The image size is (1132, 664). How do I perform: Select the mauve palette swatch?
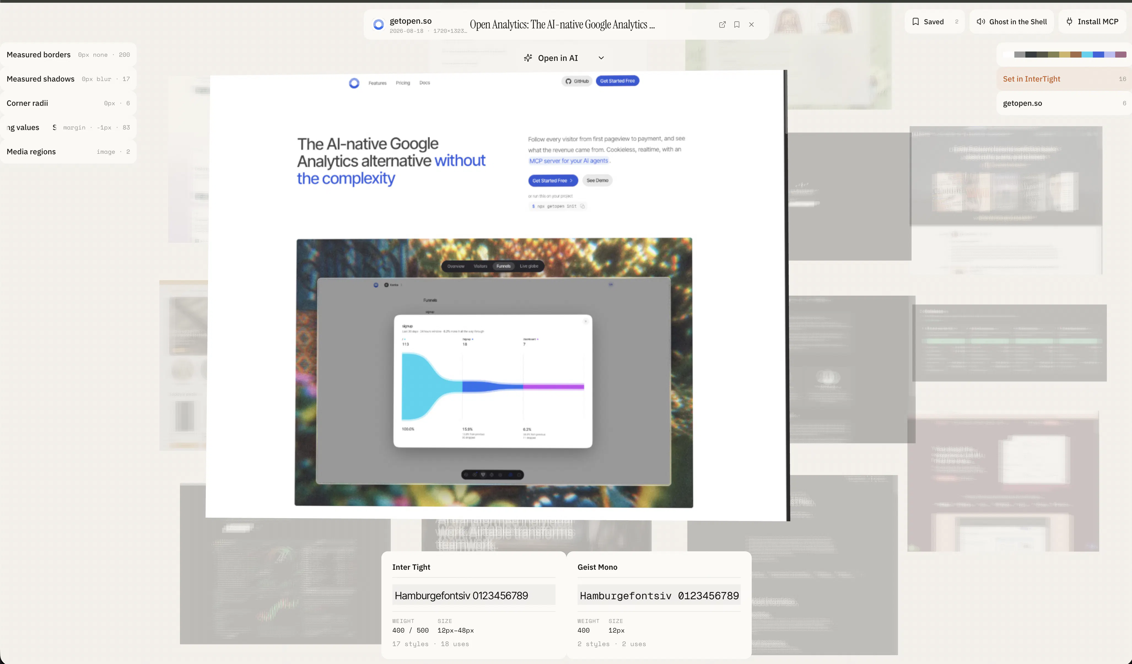click(x=1121, y=55)
